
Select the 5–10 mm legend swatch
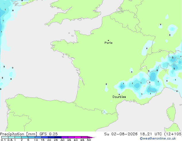pos(32,137)
